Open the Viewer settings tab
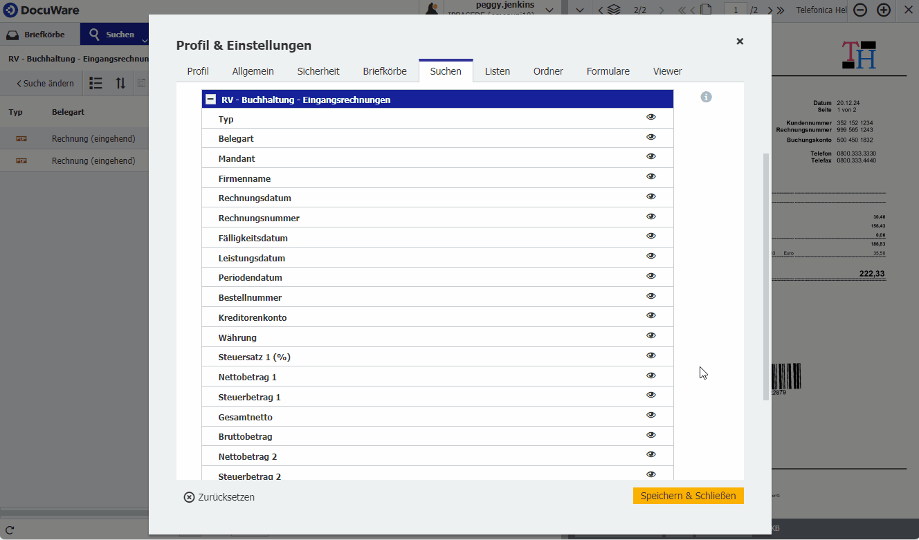This screenshot has height=540, width=919. pos(666,71)
